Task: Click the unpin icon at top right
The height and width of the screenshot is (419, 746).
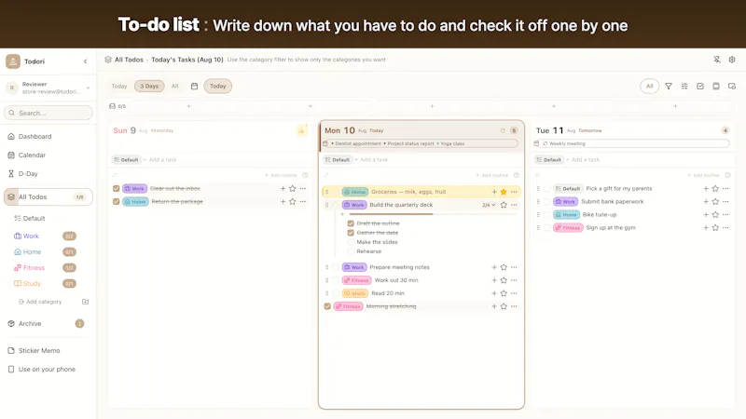Action: pyautogui.click(x=716, y=60)
